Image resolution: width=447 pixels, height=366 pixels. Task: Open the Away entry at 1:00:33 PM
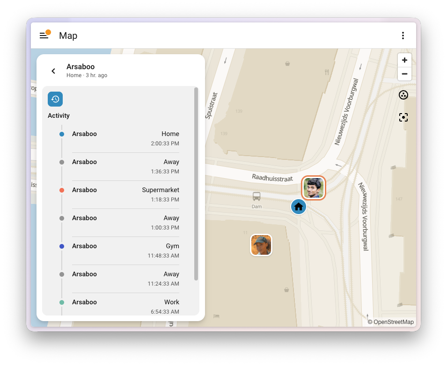(125, 222)
